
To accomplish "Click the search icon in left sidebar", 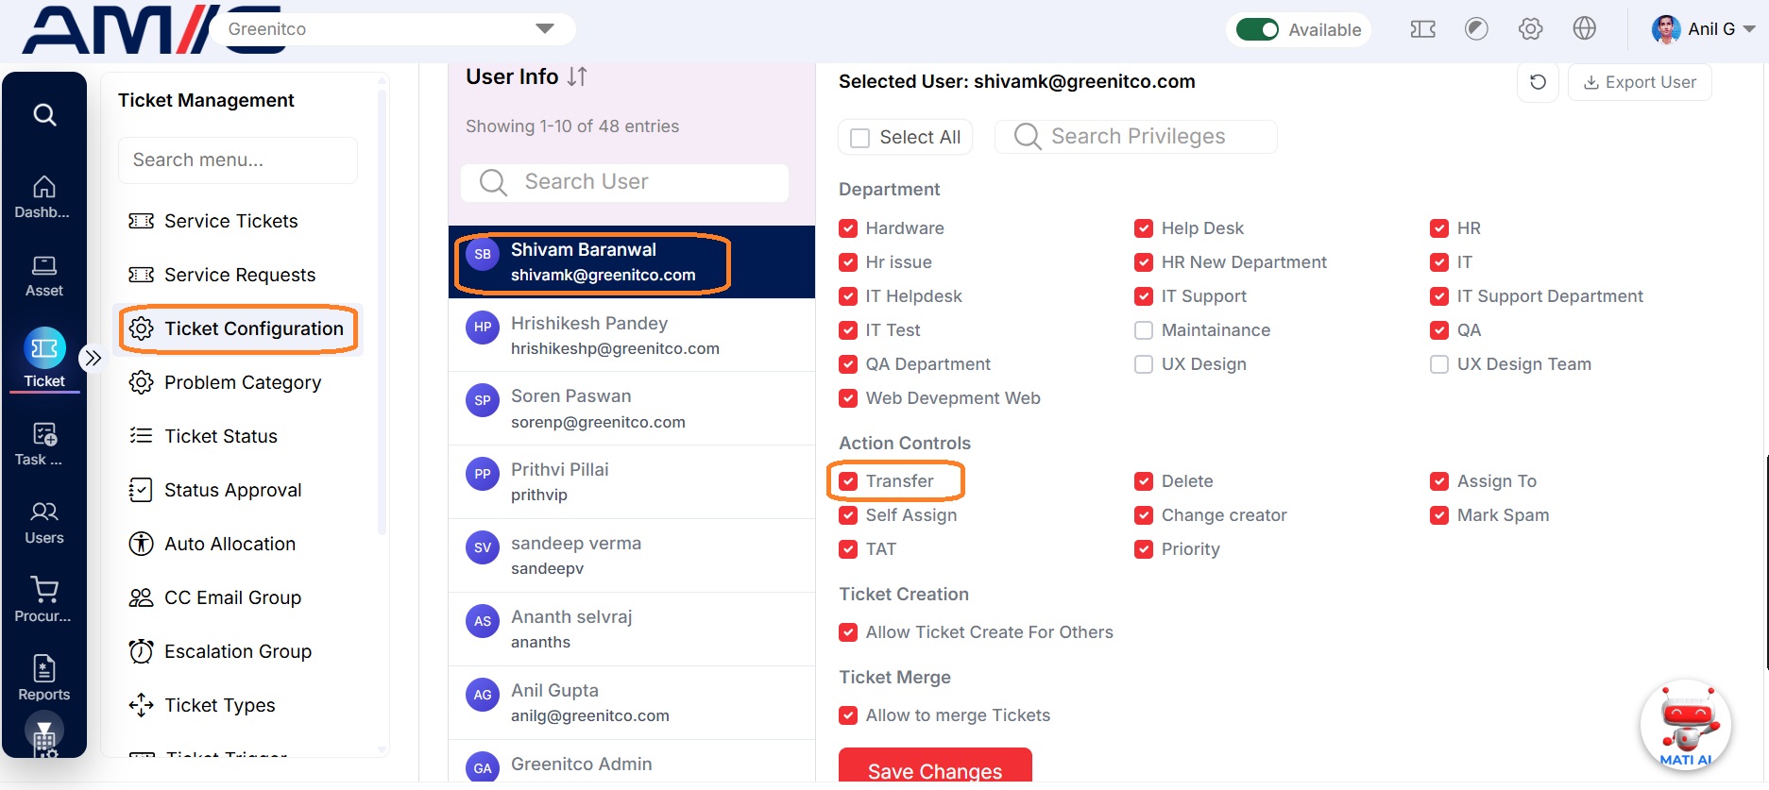I will pyautogui.click(x=44, y=115).
